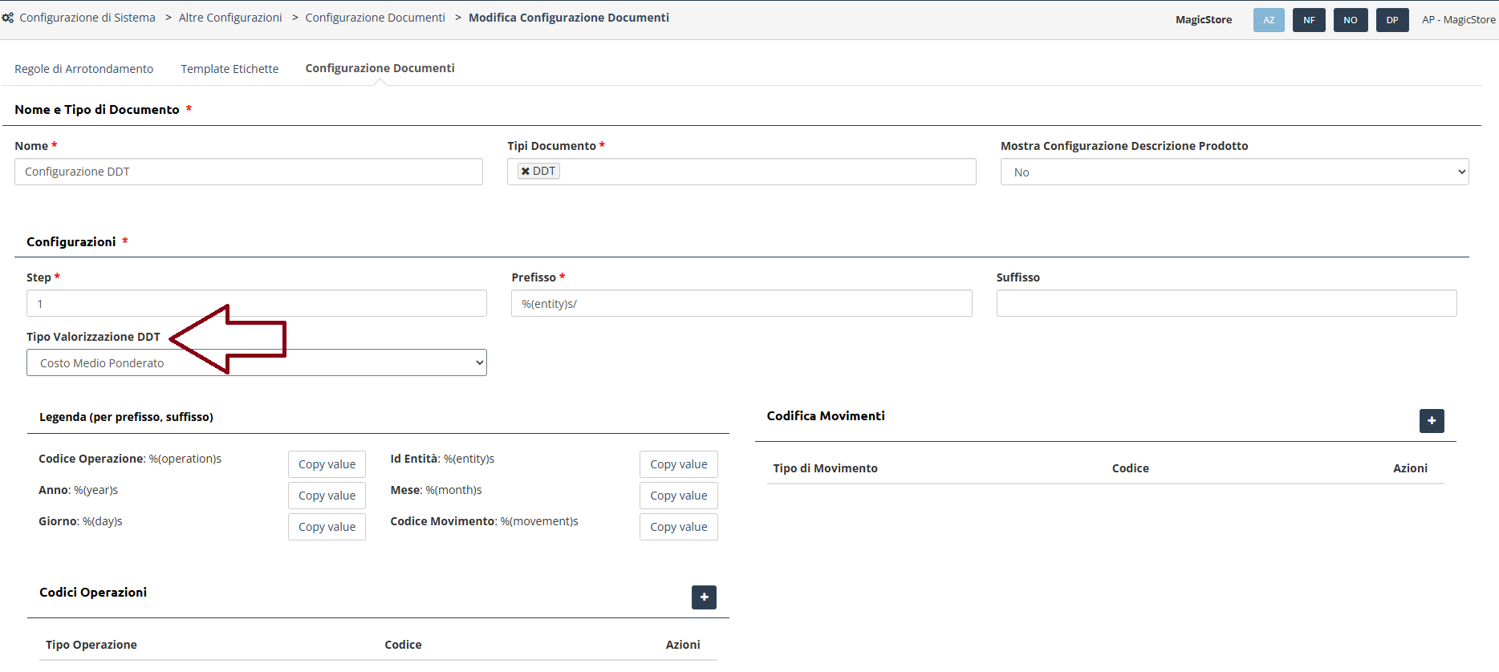
Task: Click the gears icon beside Configurazione di Sistema
Action: [8, 18]
